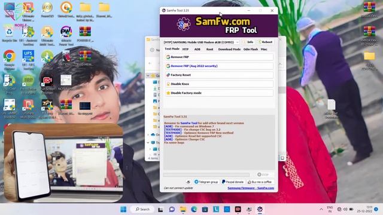This screenshot has height=215, width=383.
Task: Select the TFT tool desktop shortcut
Action: pos(47,109)
